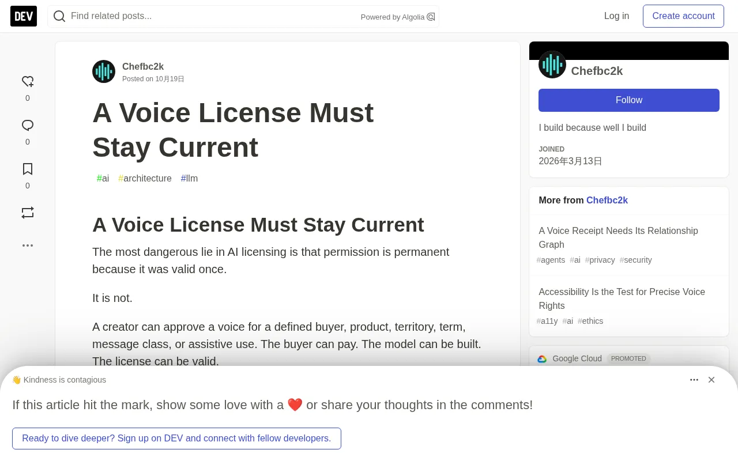Screen dimensions: 738x461
Task: Click the Google Cloud logo icon
Action: (542, 358)
